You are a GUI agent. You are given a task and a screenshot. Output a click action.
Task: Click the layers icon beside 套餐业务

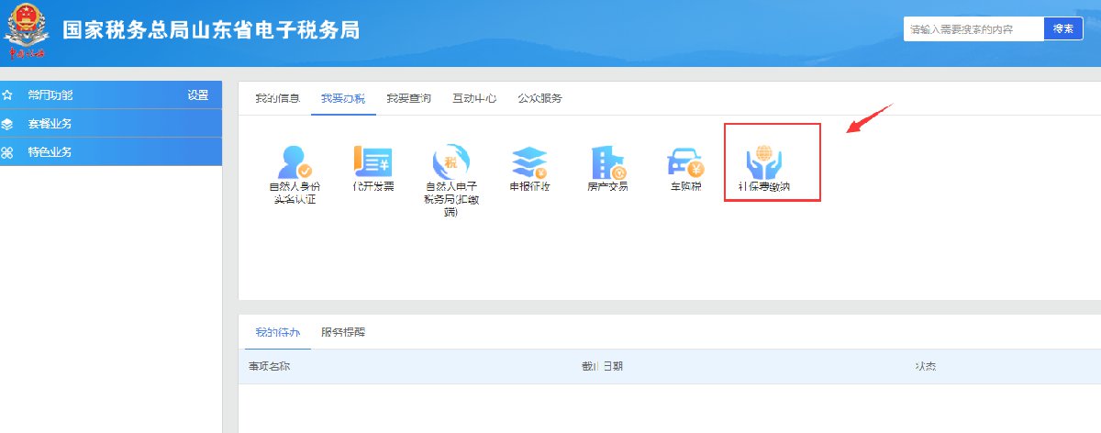[7, 124]
